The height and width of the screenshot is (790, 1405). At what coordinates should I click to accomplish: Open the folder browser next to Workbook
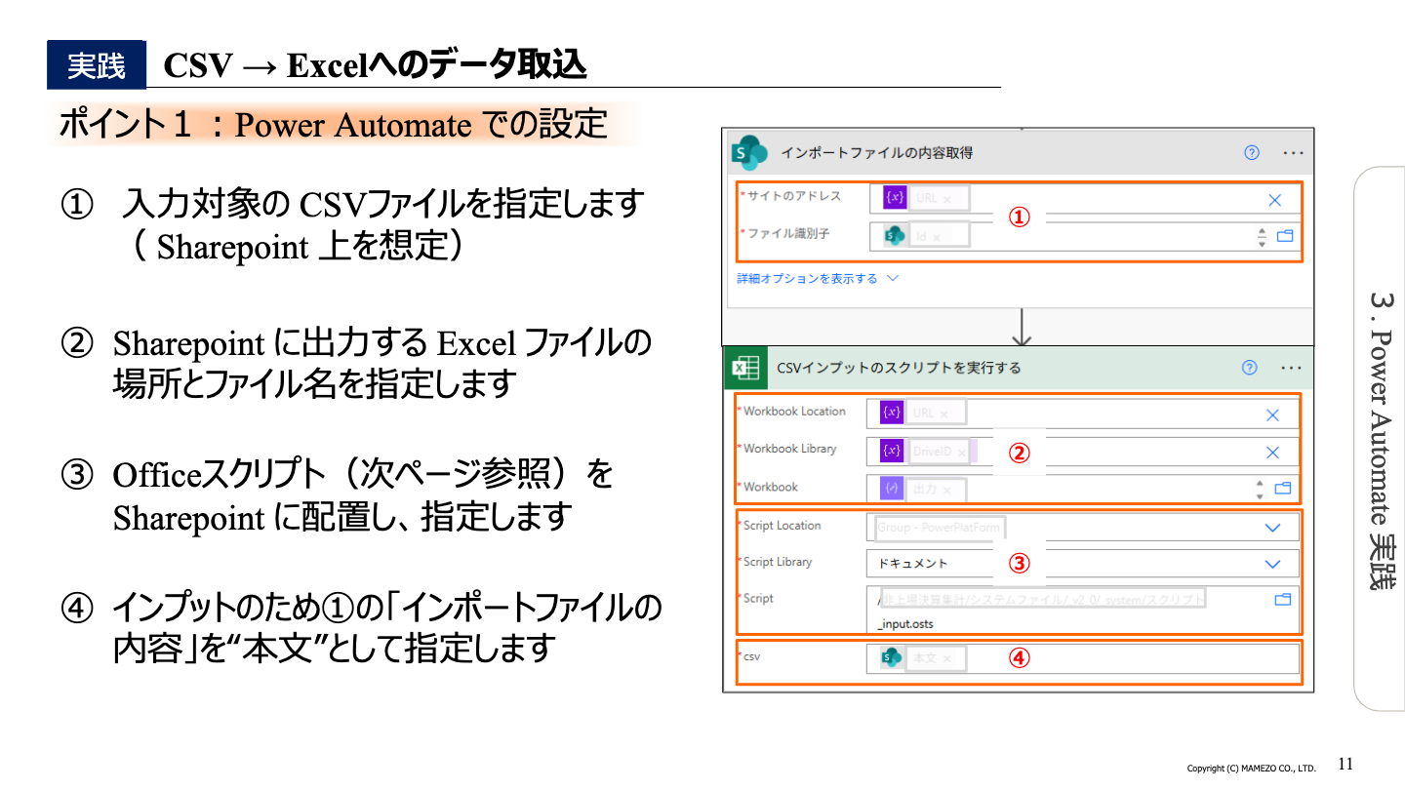[x=1285, y=489]
